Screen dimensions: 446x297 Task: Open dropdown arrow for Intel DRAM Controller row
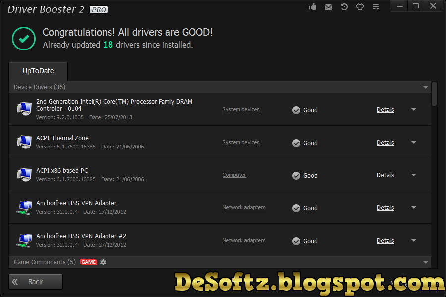pos(414,109)
